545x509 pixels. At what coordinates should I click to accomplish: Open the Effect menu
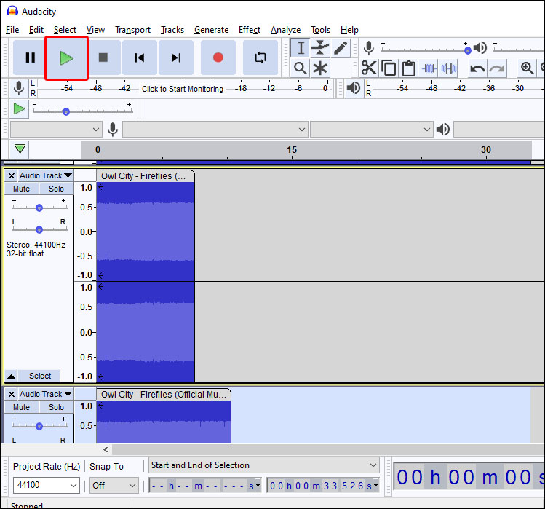(x=249, y=30)
